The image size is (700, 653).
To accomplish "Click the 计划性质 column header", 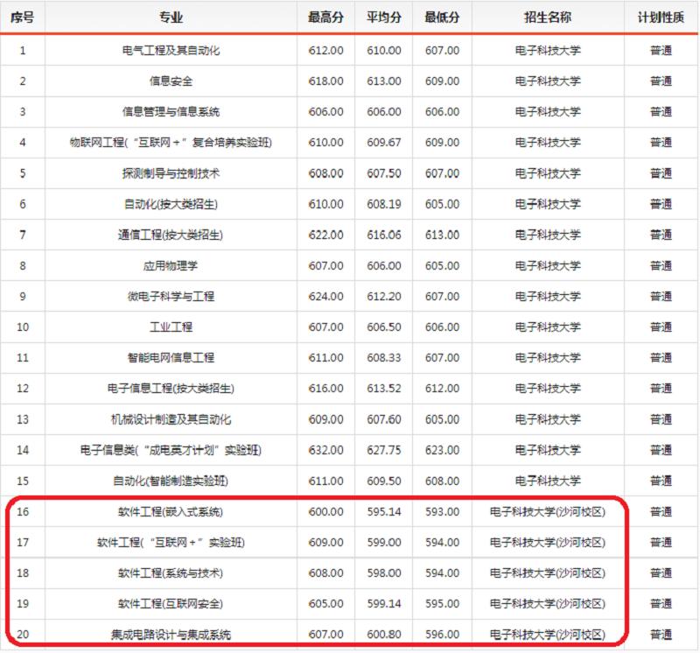I will coord(661,18).
